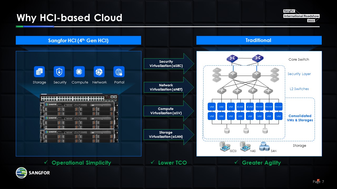Select the NAS storage icon

coord(245,147)
